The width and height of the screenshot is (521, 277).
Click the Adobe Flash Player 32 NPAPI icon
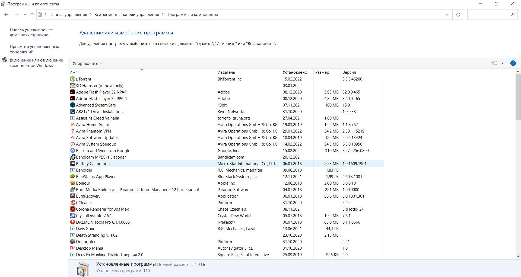(72, 92)
